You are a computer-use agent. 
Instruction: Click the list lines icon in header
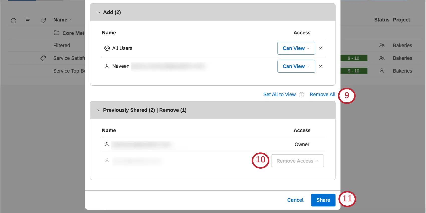point(28,19)
